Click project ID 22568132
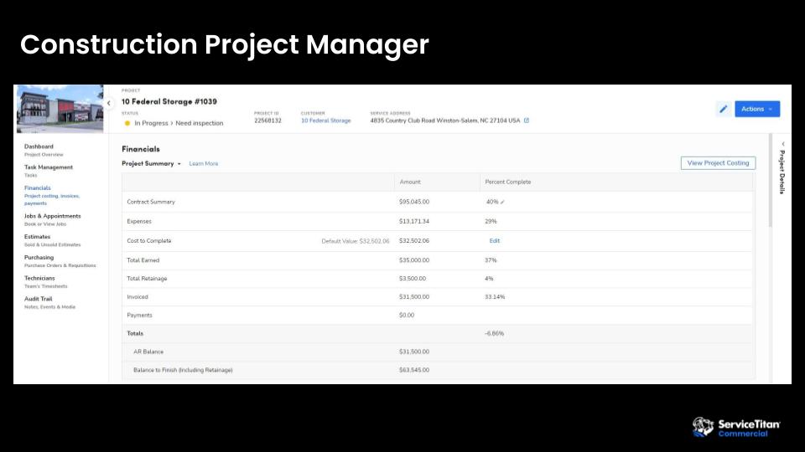 tap(267, 121)
